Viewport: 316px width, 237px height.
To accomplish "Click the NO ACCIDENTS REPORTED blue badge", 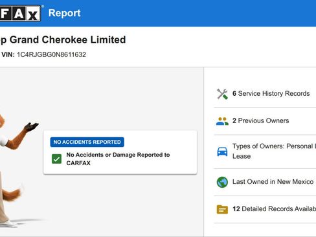I will [87, 142].
